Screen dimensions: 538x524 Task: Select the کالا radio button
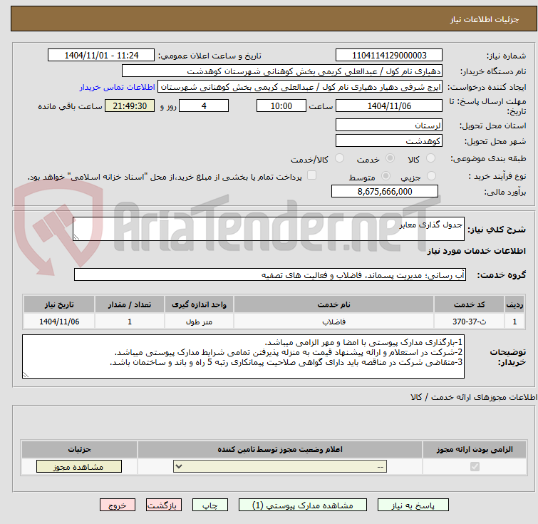pos(430,158)
